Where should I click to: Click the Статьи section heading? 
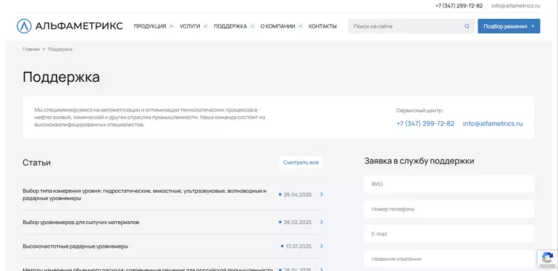37,162
